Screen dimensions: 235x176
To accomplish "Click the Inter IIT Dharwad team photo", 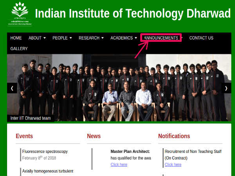I will tap(119, 88).
